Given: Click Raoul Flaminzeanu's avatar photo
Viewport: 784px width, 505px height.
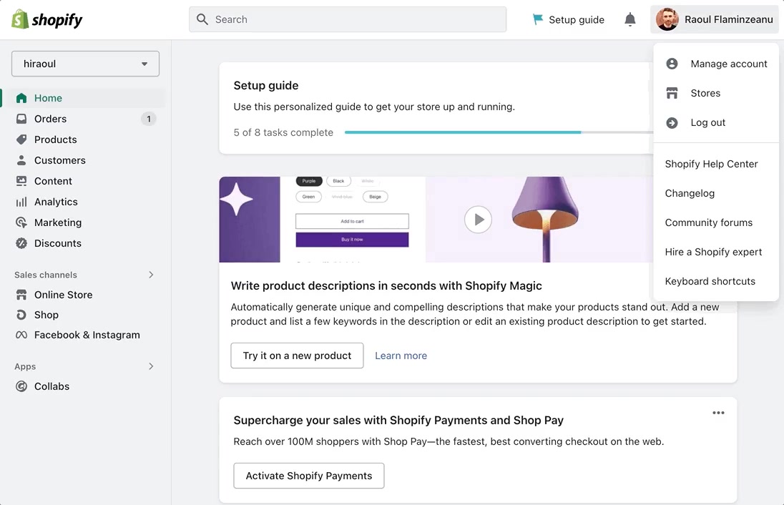Looking at the screenshot, I should point(667,19).
